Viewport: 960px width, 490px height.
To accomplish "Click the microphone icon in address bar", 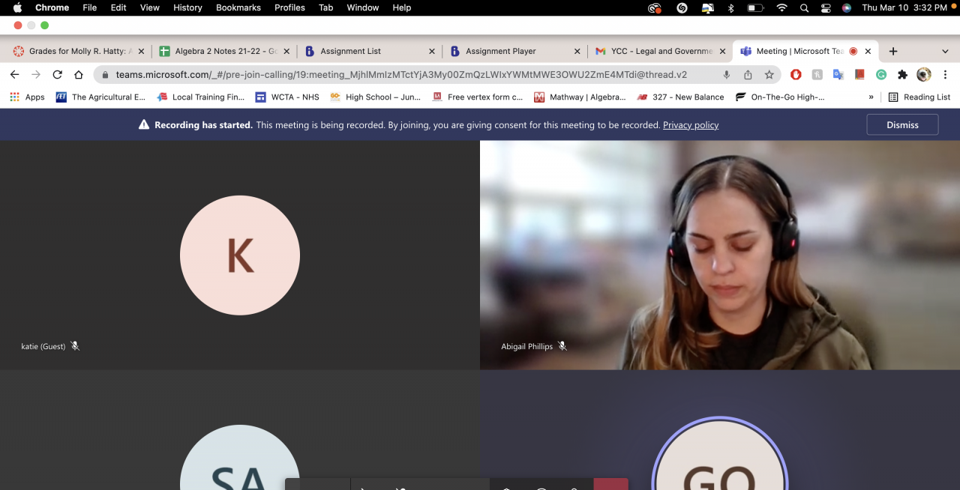I will tap(726, 75).
